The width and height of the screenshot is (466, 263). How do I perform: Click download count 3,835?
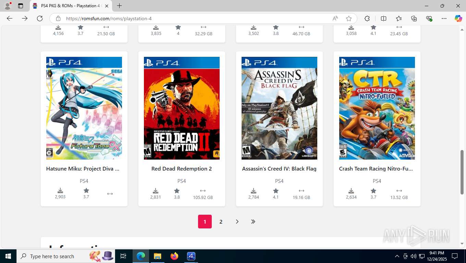point(156,33)
